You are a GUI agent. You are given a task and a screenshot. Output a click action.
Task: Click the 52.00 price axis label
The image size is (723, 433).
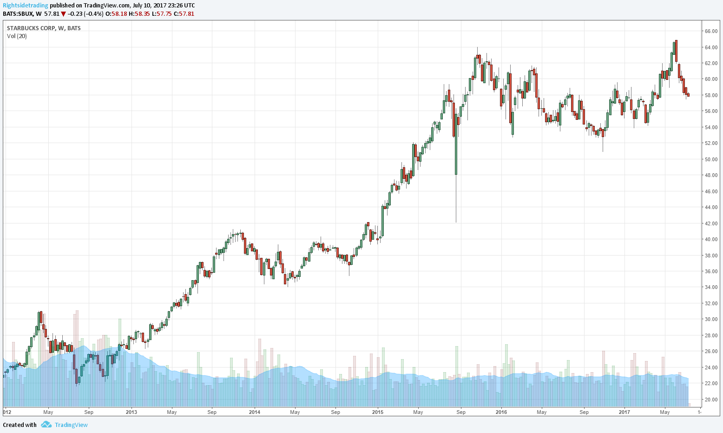[x=711, y=143]
